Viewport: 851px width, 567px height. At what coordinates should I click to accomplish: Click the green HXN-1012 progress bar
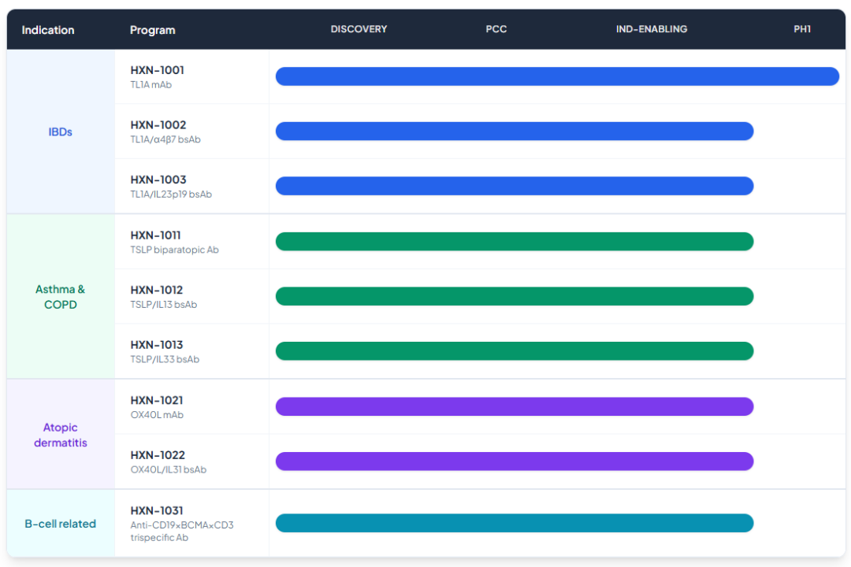515,296
